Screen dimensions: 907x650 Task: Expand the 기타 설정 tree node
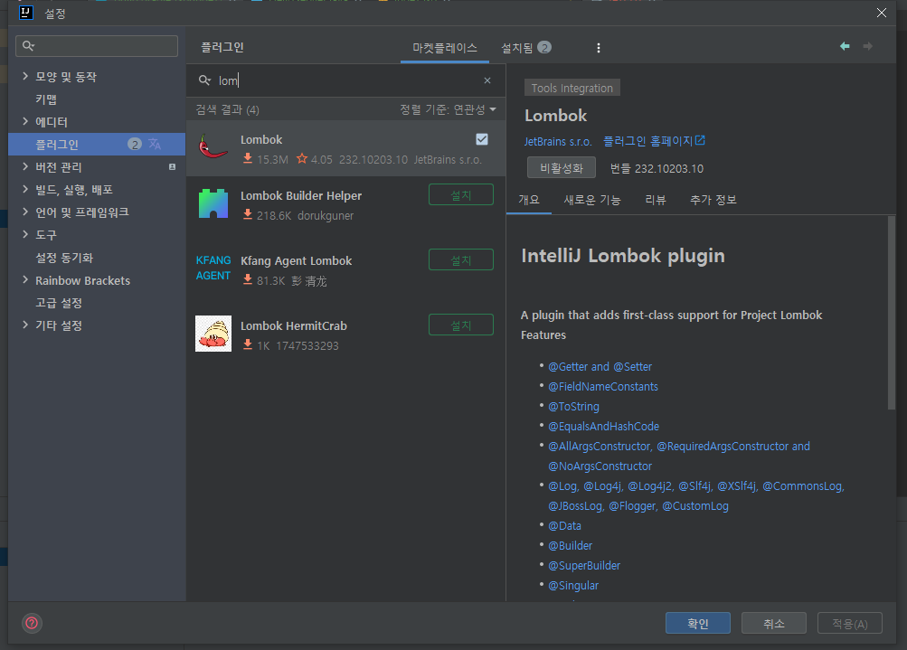(x=25, y=325)
